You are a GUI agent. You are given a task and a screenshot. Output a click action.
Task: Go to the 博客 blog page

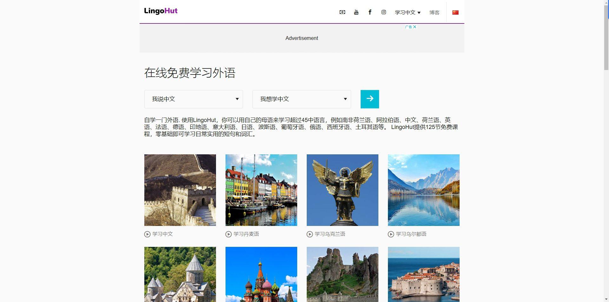point(434,12)
